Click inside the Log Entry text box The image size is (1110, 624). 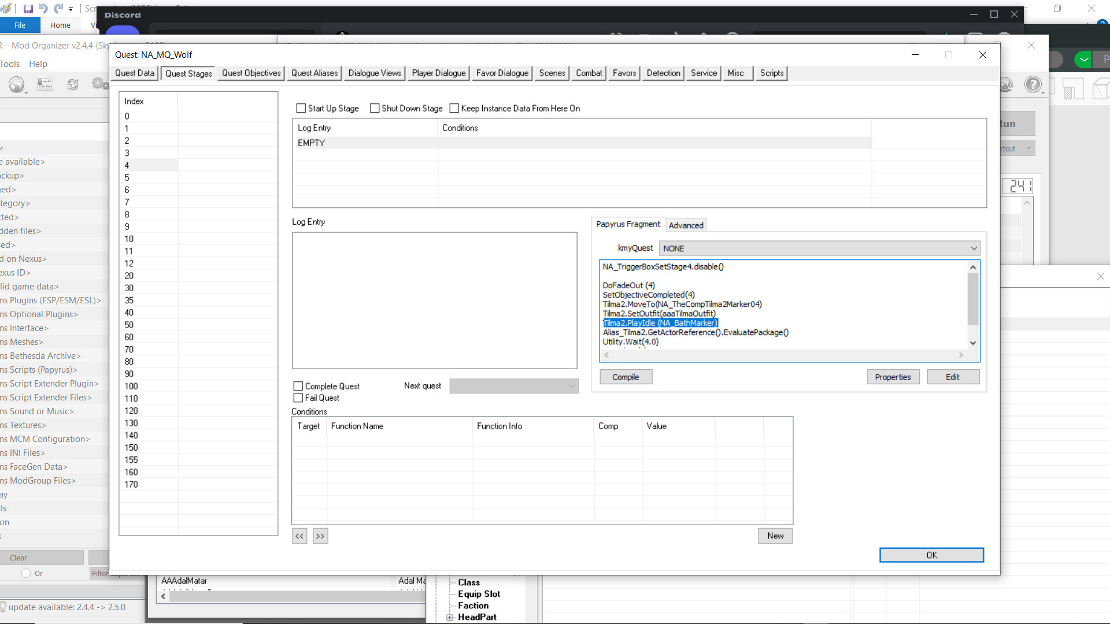click(x=434, y=300)
